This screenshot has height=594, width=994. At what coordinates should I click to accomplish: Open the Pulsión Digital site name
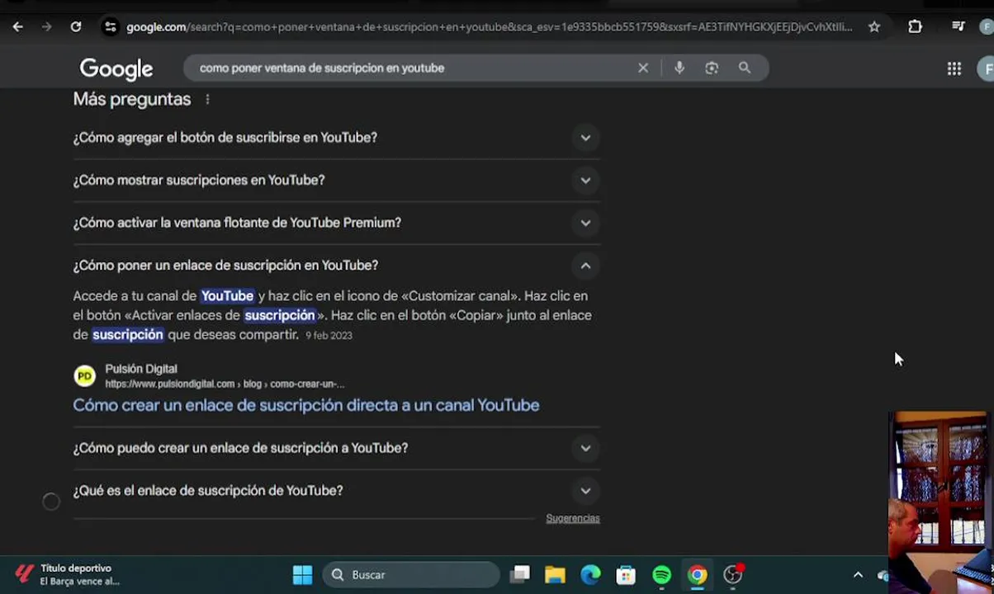coord(141,369)
